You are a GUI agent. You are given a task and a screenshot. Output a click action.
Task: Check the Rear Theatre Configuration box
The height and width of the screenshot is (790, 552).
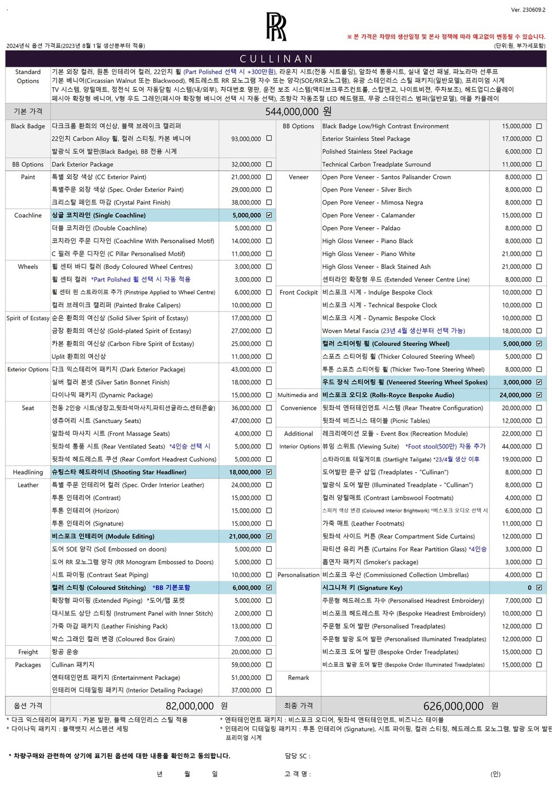tap(539, 408)
